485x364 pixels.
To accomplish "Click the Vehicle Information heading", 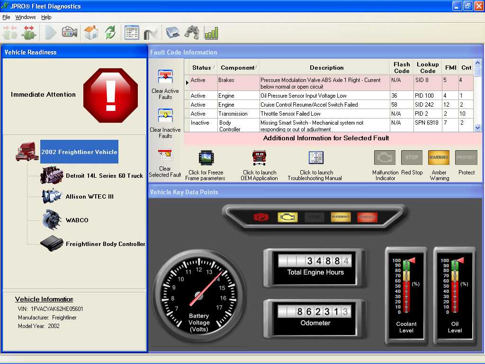I will 44,300.
